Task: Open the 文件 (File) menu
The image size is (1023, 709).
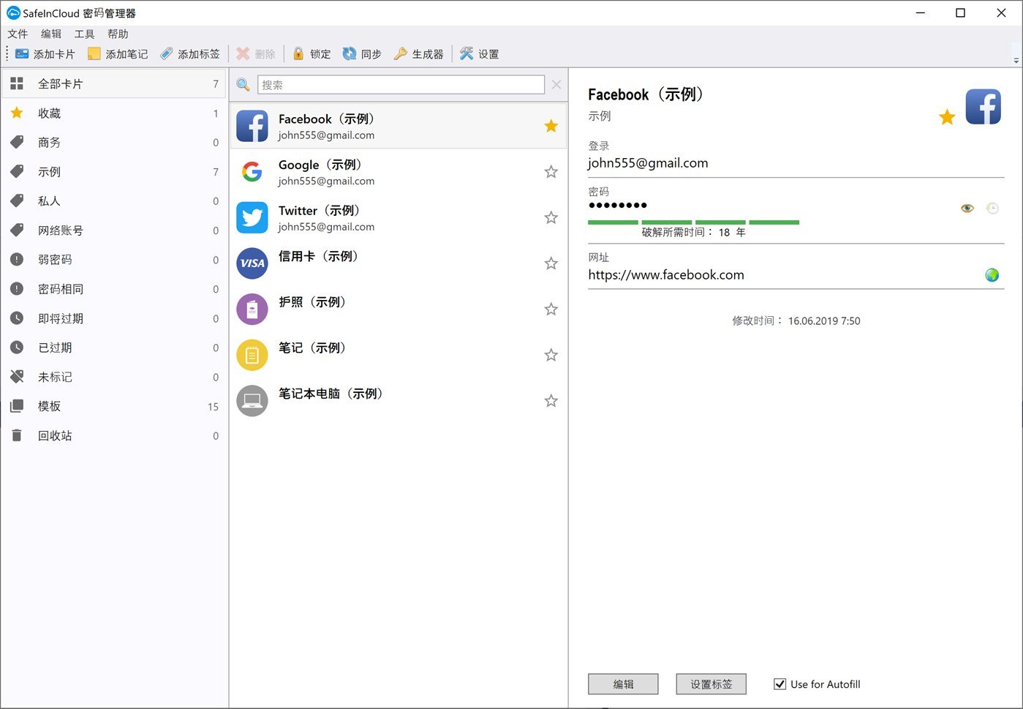Action: click(18, 34)
